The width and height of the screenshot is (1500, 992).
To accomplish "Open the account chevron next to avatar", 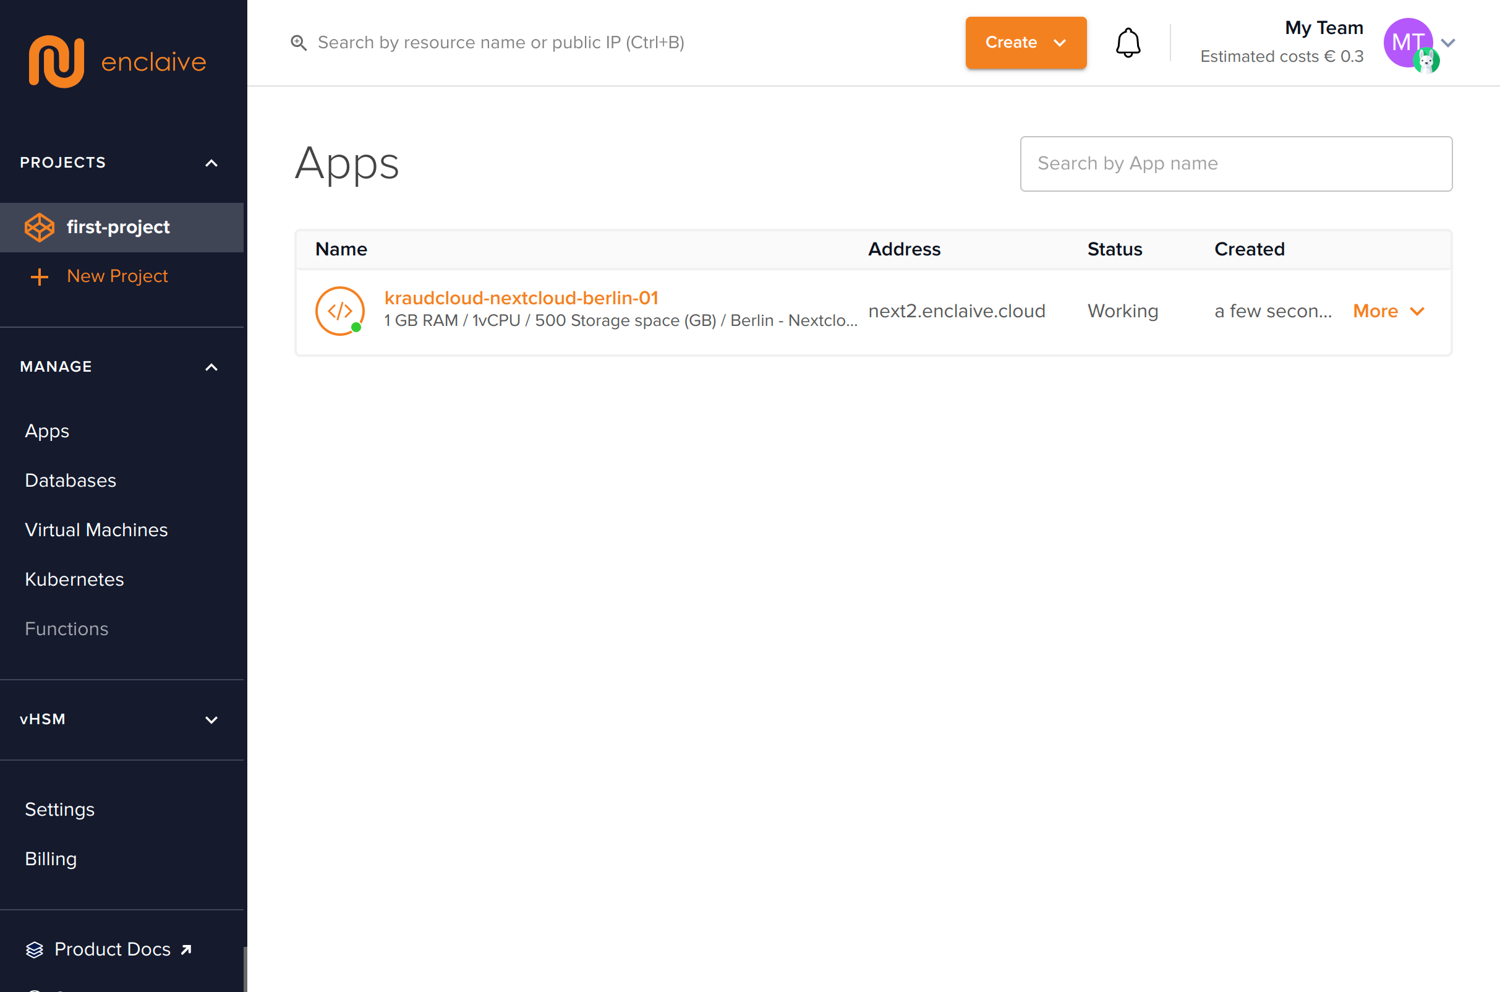I will (x=1448, y=43).
